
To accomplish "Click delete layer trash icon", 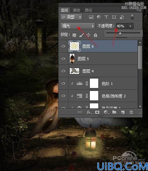I will pyautogui.click(x=131, y=112).
